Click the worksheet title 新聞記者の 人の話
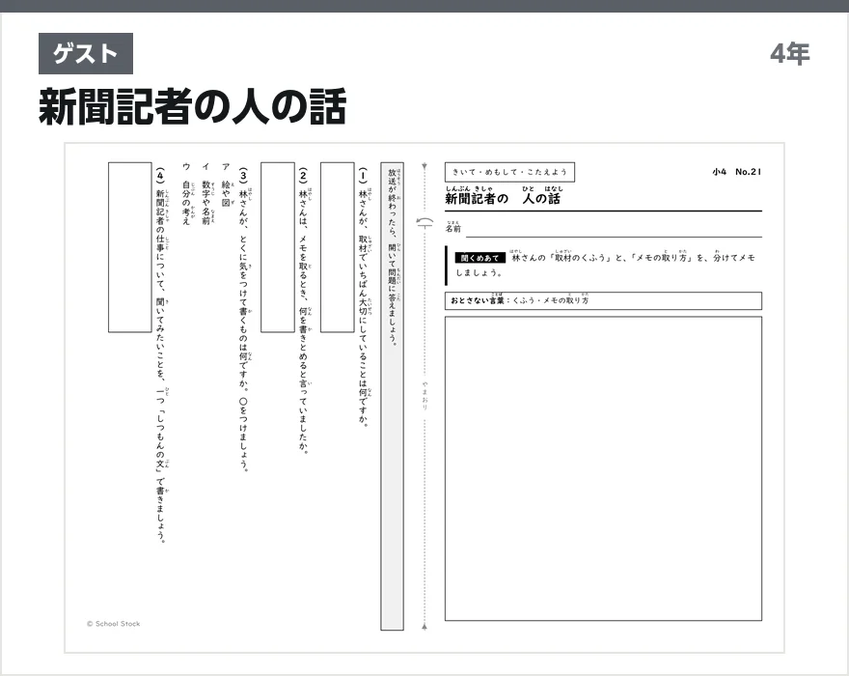The width and height of the screenshot is (849, 676). [504, 196]
